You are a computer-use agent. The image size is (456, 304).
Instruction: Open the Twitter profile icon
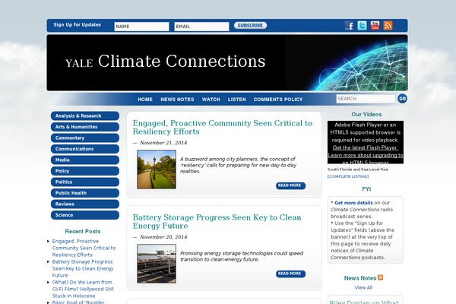tap(362, 26)
